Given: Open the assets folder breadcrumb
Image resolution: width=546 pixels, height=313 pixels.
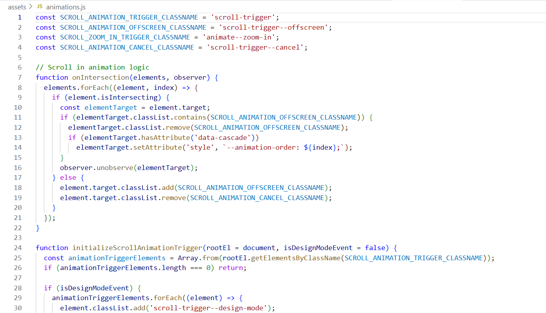Looking at the screenshot, I should pos(17,7).
